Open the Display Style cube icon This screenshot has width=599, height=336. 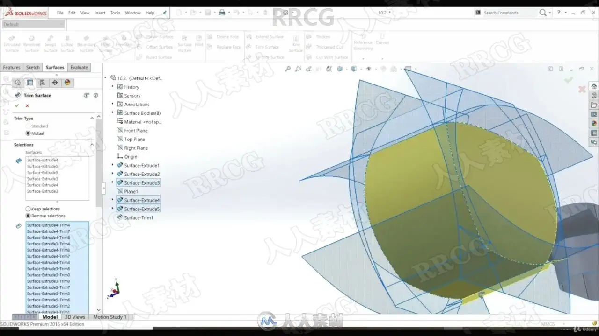[x=354, y=69]
